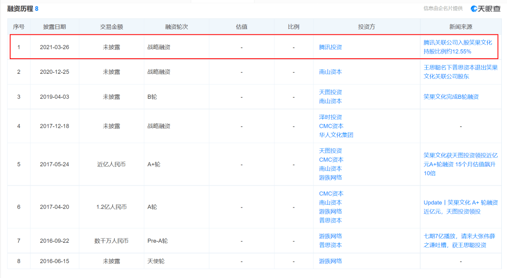Click 普思资本 in the 2016-09-22 row

[x=330, y=245]
